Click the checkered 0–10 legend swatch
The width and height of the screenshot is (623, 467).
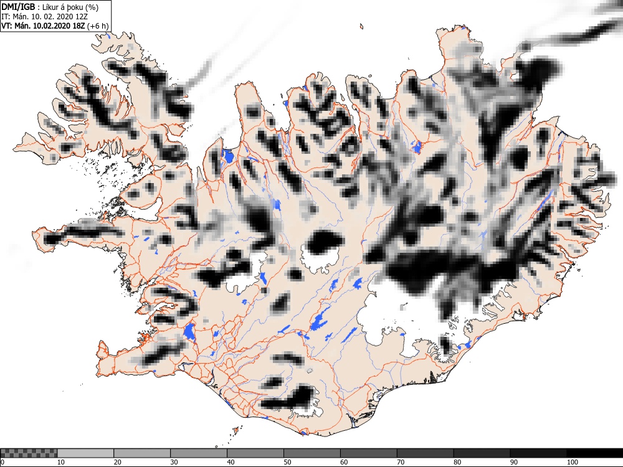point(29,453)
